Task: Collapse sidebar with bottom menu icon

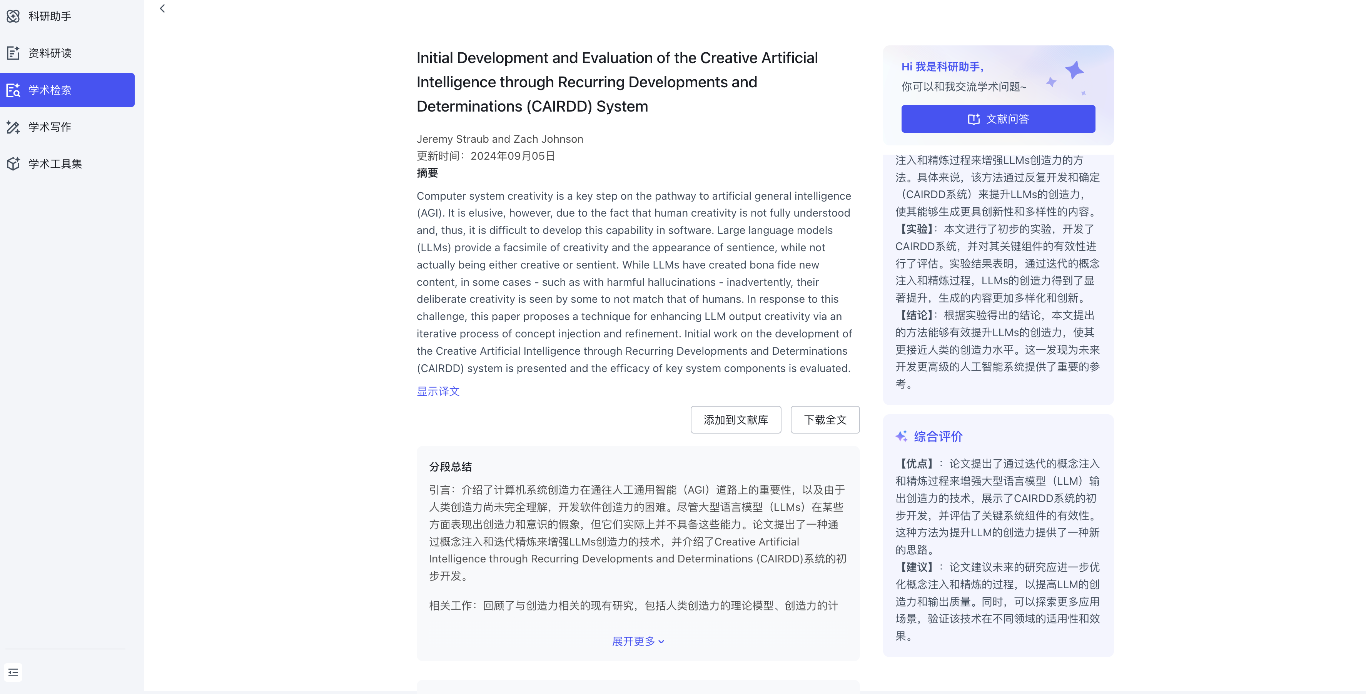Action: pos(13,672)
